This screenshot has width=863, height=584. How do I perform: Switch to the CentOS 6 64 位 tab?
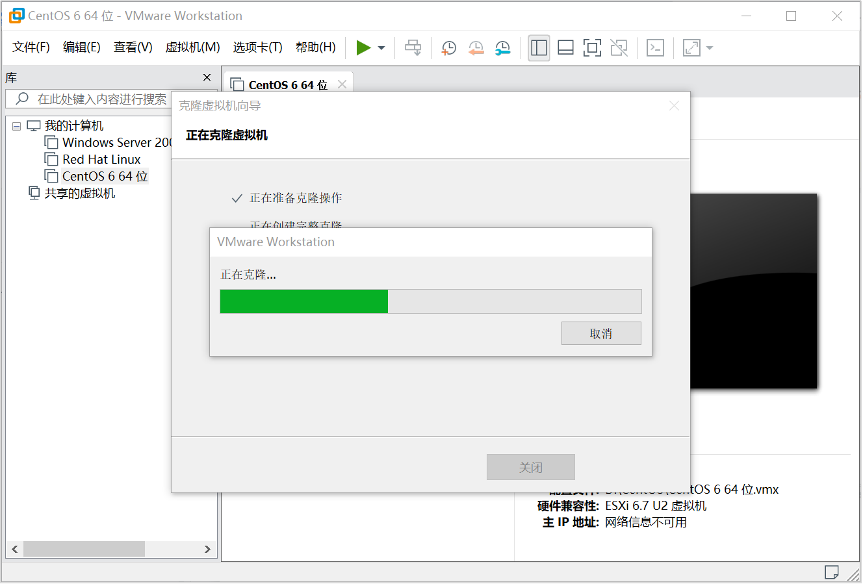(288, 85)
